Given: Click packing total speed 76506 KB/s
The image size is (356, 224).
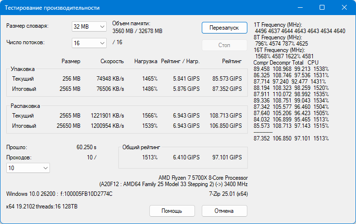Looking at the screenshot, I should [x=110, y=89].
